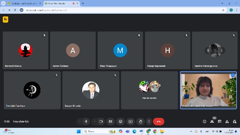Open more options three-dot menu in call bar
The width and height of the screenshot is (240, 135).
[x=149, y=122]
